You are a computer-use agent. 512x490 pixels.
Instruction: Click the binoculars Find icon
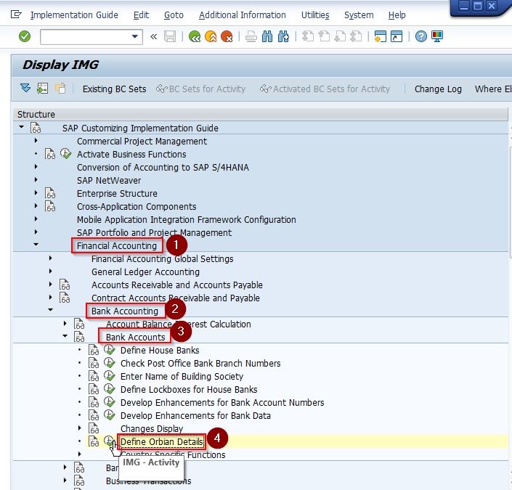coord(267,36)
